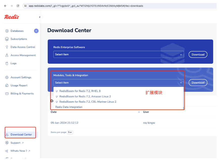Open Databases in the sidebar

pos(17,31)
